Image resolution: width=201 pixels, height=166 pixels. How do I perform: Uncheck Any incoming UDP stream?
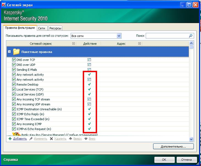(x=14, y=104)
